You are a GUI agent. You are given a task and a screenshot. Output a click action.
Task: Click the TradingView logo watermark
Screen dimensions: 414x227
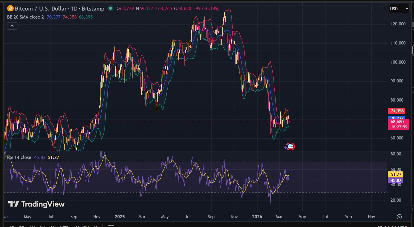[36, 204]
